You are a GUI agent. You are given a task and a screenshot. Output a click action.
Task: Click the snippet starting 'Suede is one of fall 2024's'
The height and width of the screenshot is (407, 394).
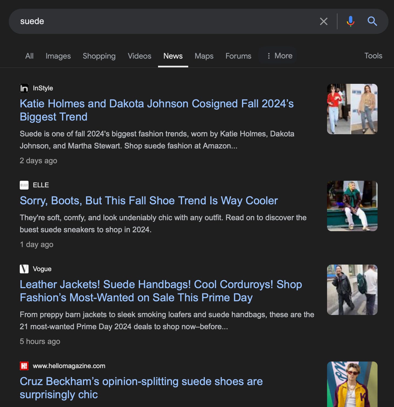tap(157, 140)
